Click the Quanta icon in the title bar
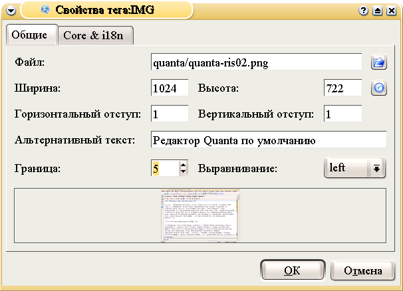Image resolution: width=403 pixels, height=291 pixels. [x=45, y=10]
